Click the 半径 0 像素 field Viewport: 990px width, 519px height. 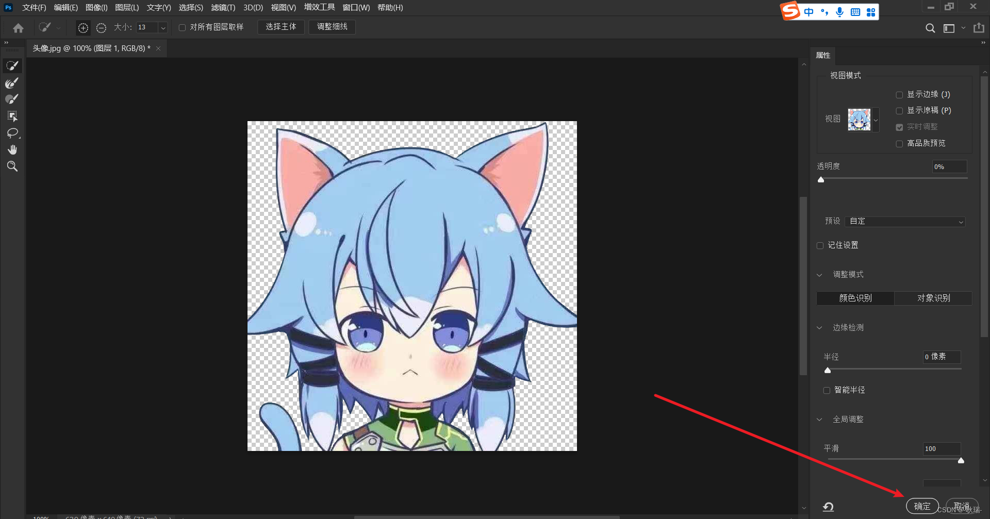tap(942, 357)
